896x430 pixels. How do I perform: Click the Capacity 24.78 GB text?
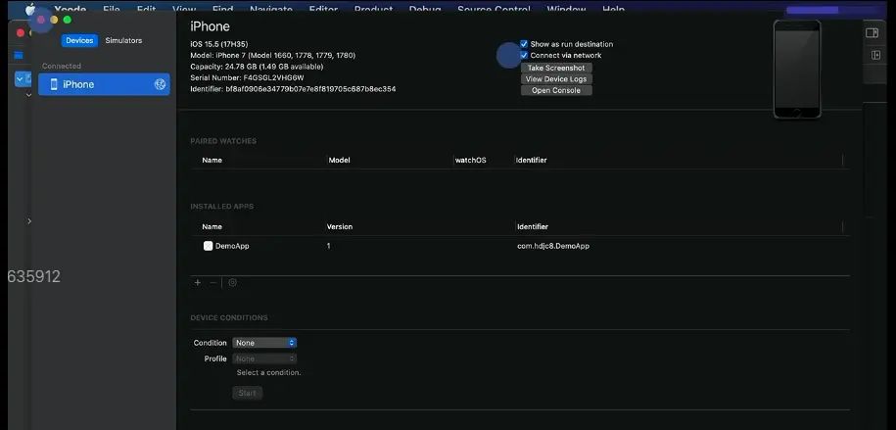point(257,67)
